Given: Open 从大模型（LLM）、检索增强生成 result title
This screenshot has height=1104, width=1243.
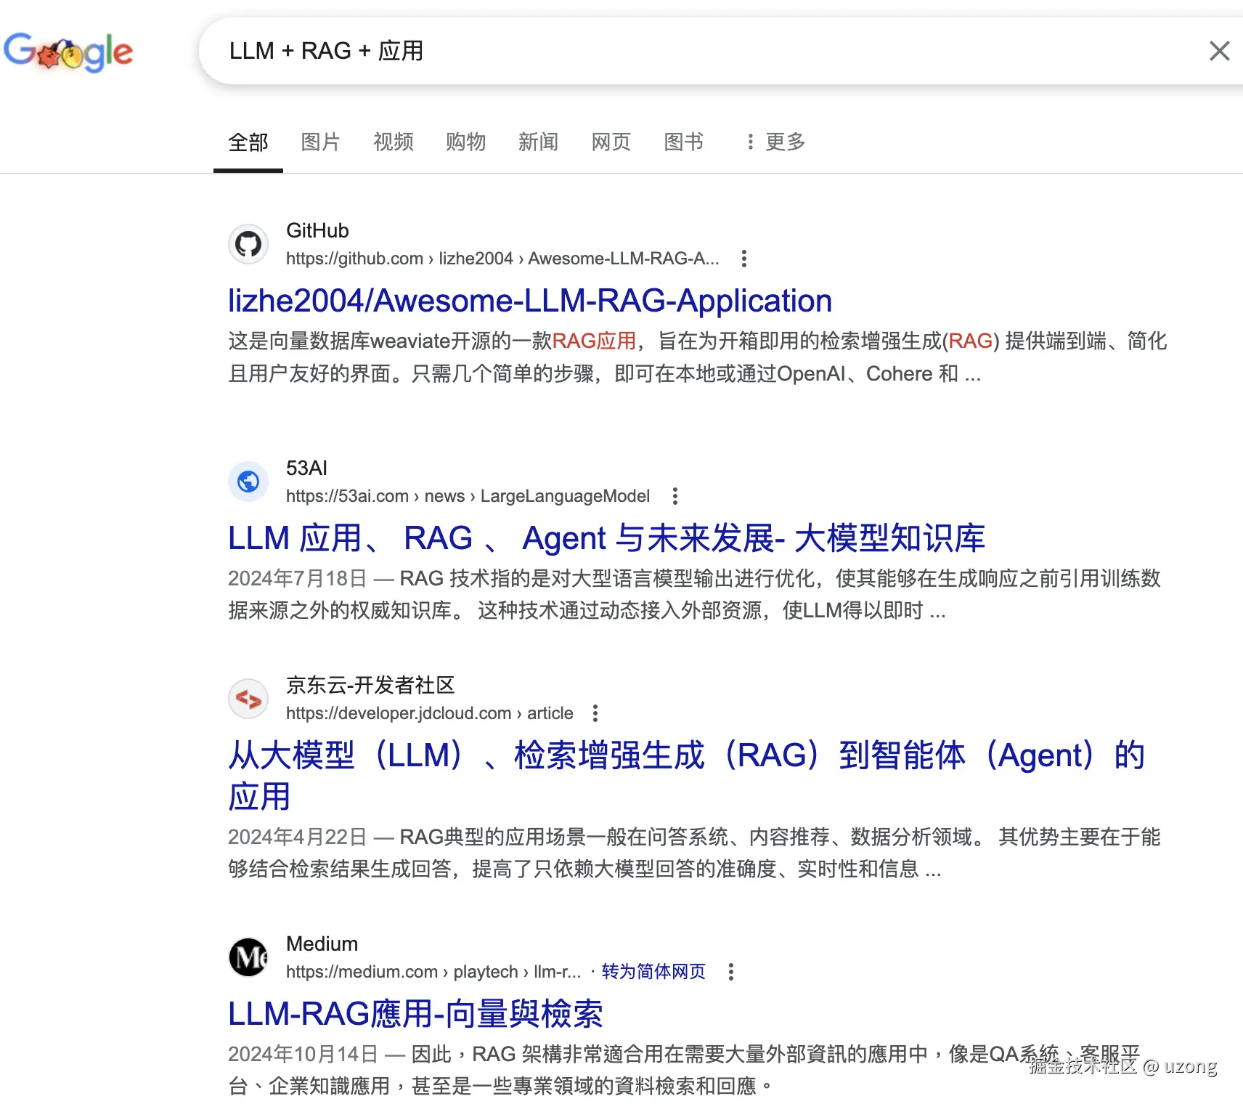Looking at the screenshot, I should (686, 776).
